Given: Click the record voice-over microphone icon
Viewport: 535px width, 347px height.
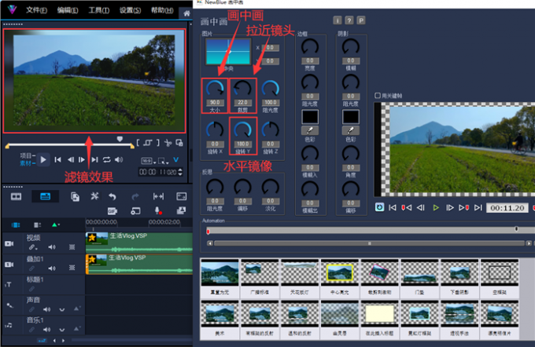Looking at the screenshot, I should coord(158,210).
